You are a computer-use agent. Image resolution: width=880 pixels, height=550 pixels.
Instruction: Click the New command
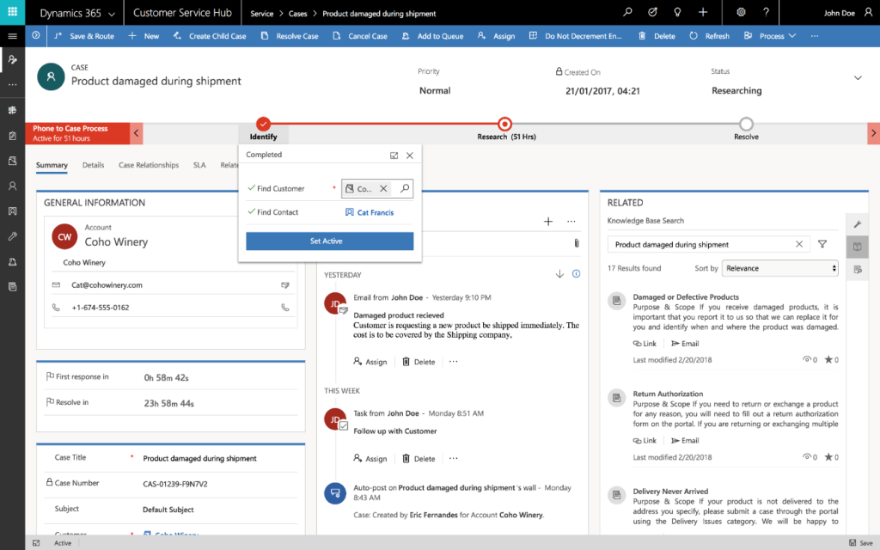coord(144,36)
